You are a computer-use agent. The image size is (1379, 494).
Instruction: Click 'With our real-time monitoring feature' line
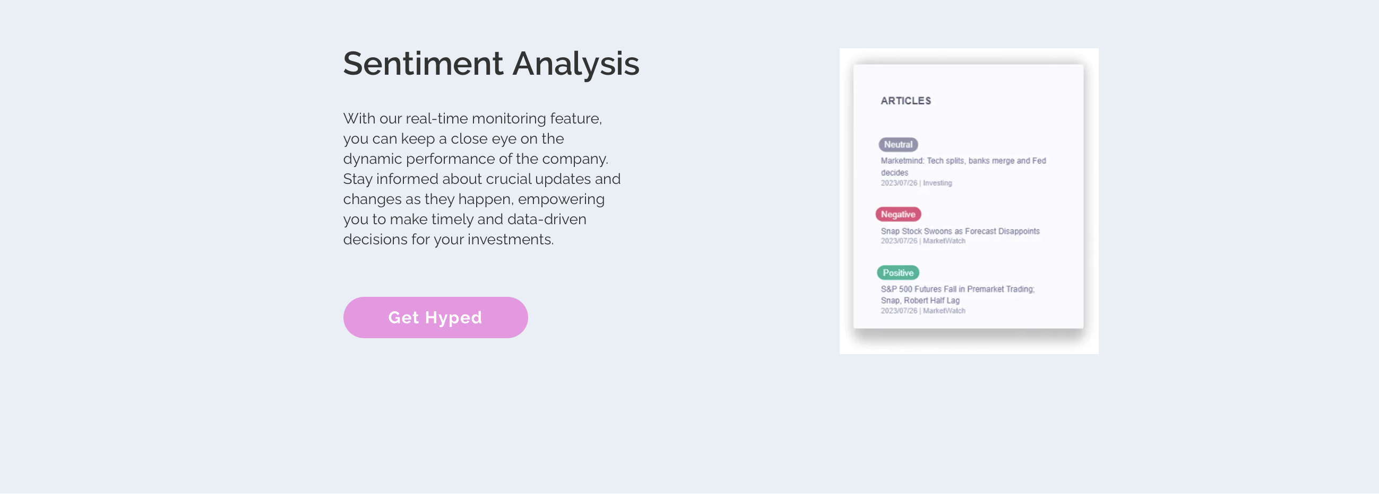tap(472, 119)
